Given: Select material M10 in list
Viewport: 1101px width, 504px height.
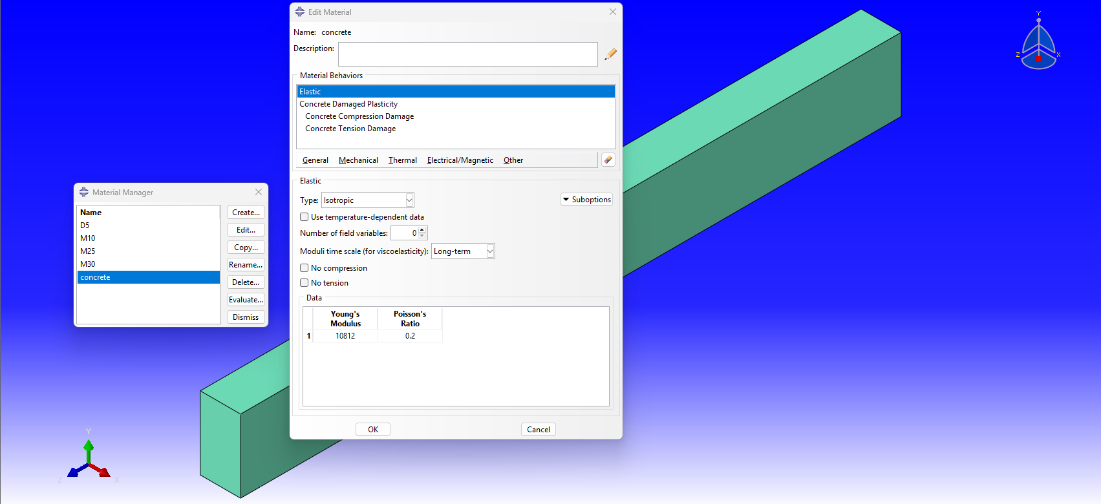Looking at the screenshot, I should [x=149, y=238].
